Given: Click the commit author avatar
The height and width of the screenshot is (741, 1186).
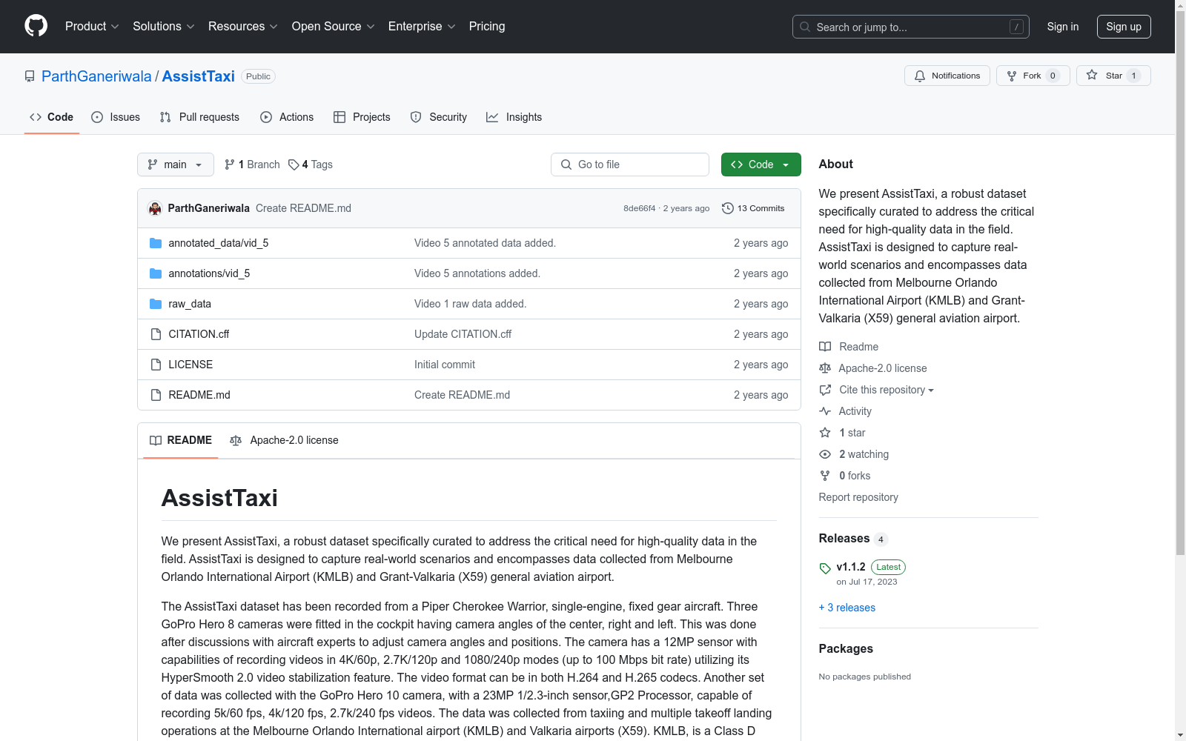Looking at the screenshot, I should 155,208.
